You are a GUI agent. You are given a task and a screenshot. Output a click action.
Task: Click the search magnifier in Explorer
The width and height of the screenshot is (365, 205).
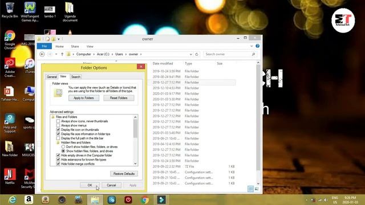[253, 54]
